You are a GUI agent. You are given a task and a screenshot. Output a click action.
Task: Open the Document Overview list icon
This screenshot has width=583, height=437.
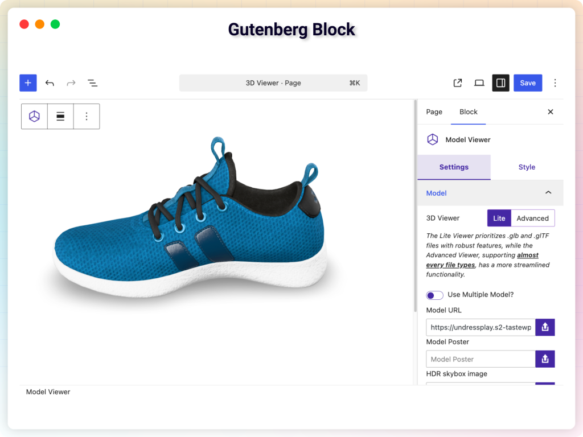pyautogui.click(x=92, y=83)
